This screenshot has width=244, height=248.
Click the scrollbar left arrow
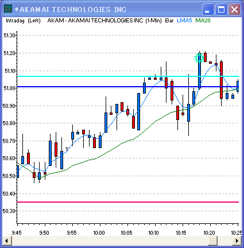(x=7, y=241)
